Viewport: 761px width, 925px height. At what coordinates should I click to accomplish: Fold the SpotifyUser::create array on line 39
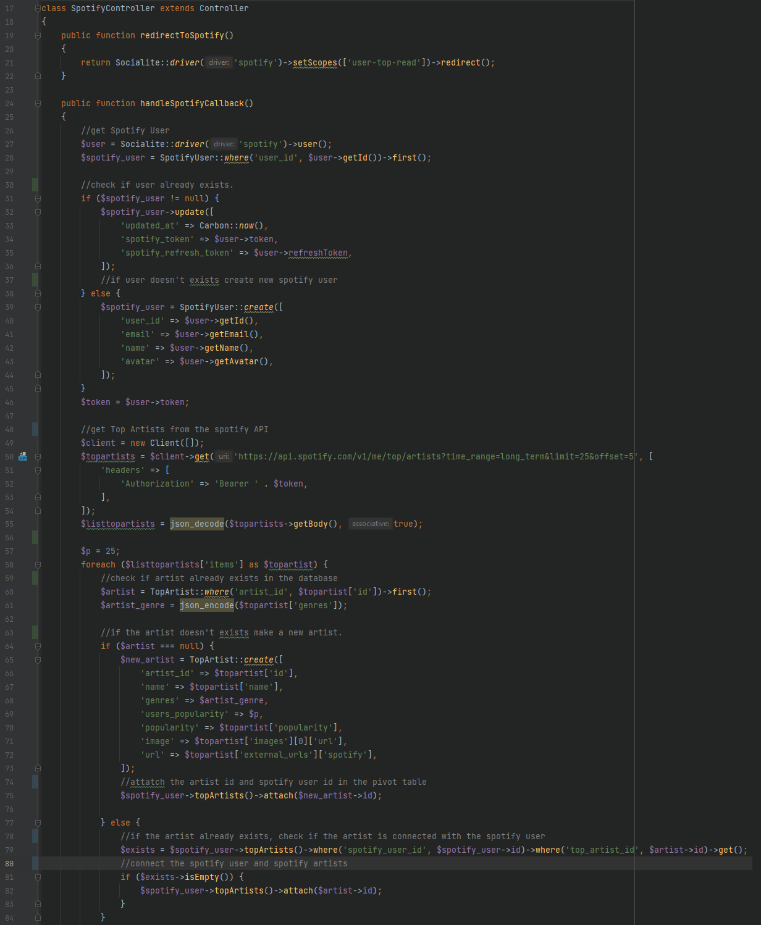pyautogui.click(x=38, y=308)
